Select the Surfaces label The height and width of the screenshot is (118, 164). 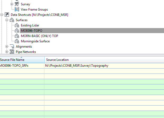22,20
